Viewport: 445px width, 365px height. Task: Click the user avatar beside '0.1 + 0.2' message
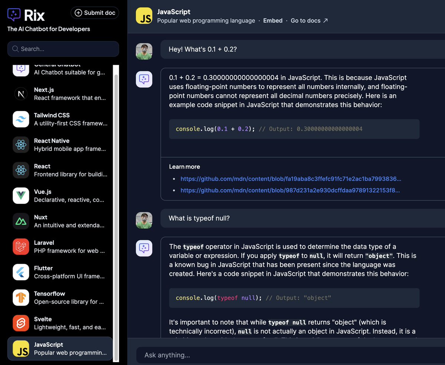tap(144, 51)
